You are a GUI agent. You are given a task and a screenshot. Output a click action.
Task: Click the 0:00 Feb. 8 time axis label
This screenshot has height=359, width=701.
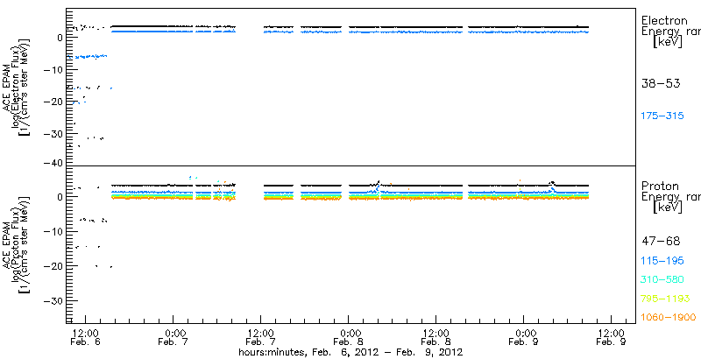click(x=349, y=337)
